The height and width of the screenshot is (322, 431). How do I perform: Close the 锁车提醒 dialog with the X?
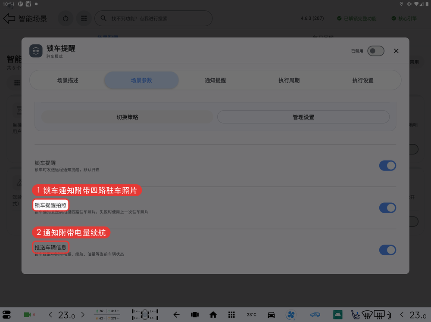[396, 51]
